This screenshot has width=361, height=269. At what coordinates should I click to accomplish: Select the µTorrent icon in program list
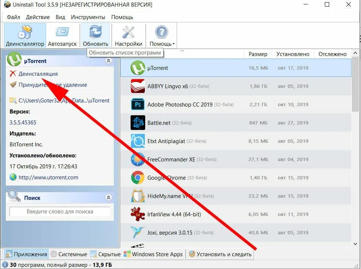(x=138, y=68)
